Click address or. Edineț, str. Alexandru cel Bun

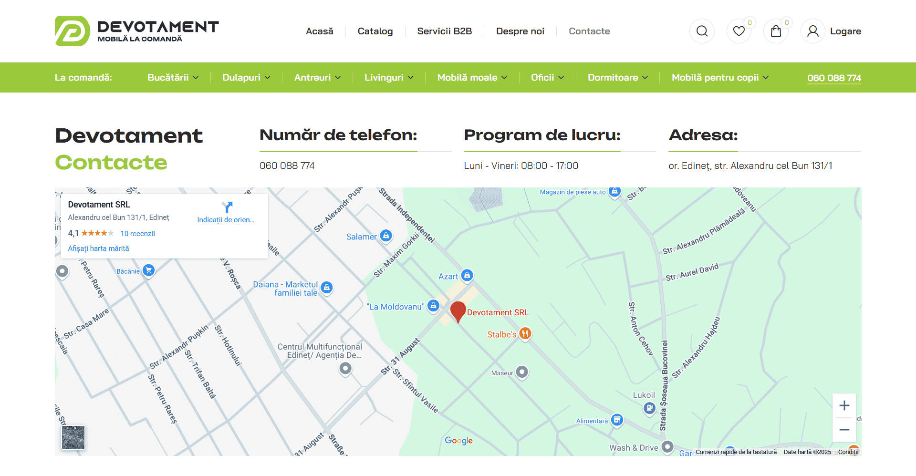[750, 166]
